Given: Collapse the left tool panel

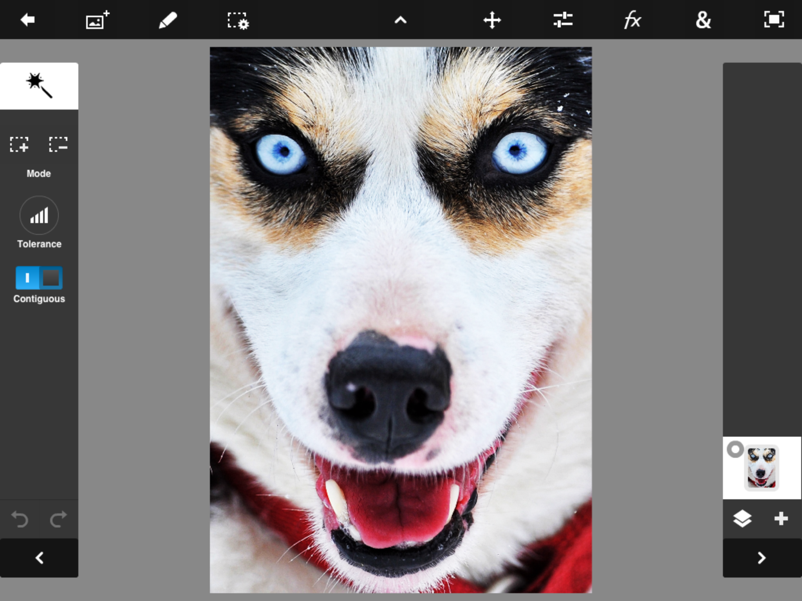Looking at the screenshot, I should (39, 558).
